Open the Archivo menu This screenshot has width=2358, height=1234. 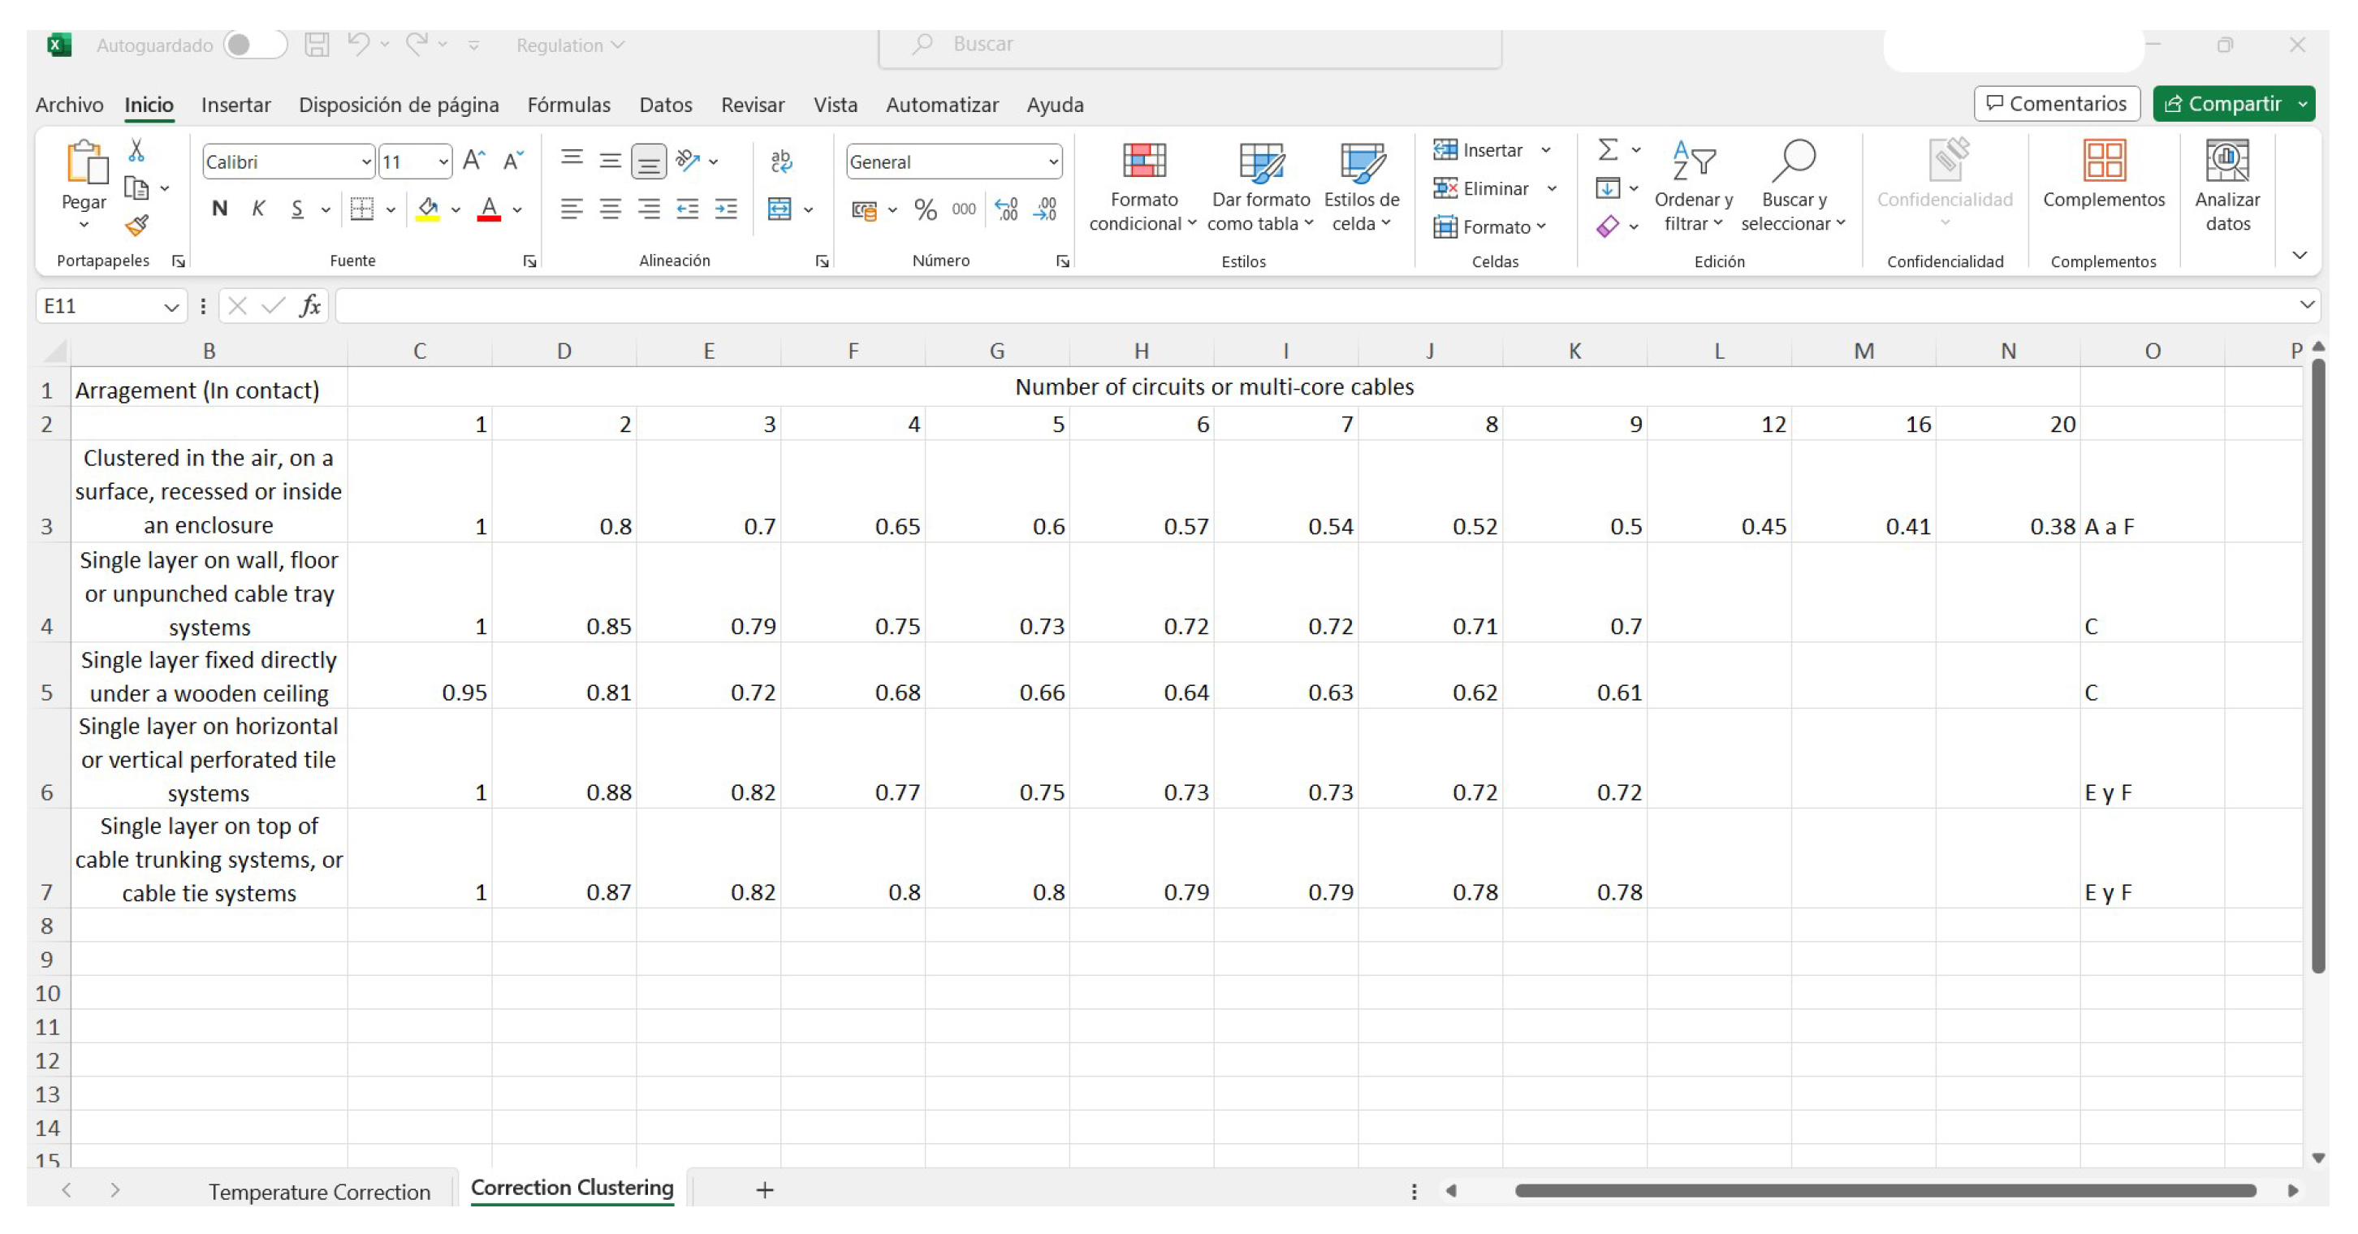pyautogui.click(x=70, y=106)
